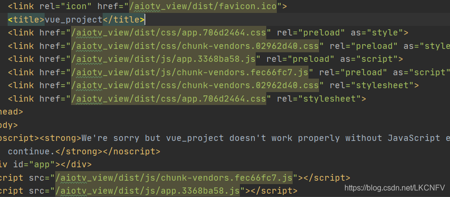Click the closing </div> tag

tap(76, 164)
